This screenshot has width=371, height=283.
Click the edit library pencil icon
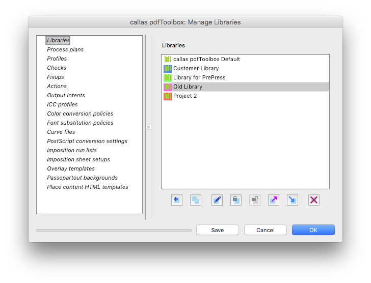[x=217, y=200]
